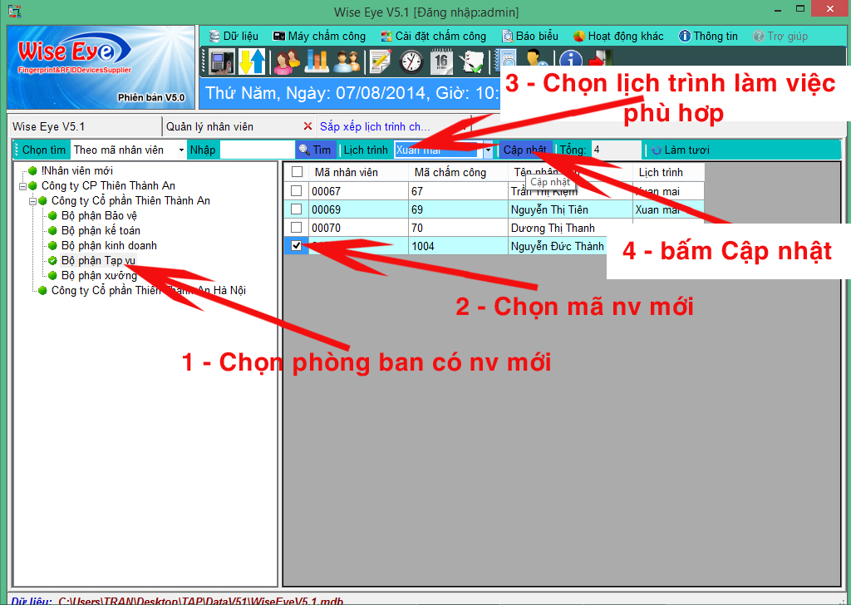Click the Wise Eye app icon in title bar
Image resolution: width=851 pixels, height=605 pixels.
[x=15, y=11]
